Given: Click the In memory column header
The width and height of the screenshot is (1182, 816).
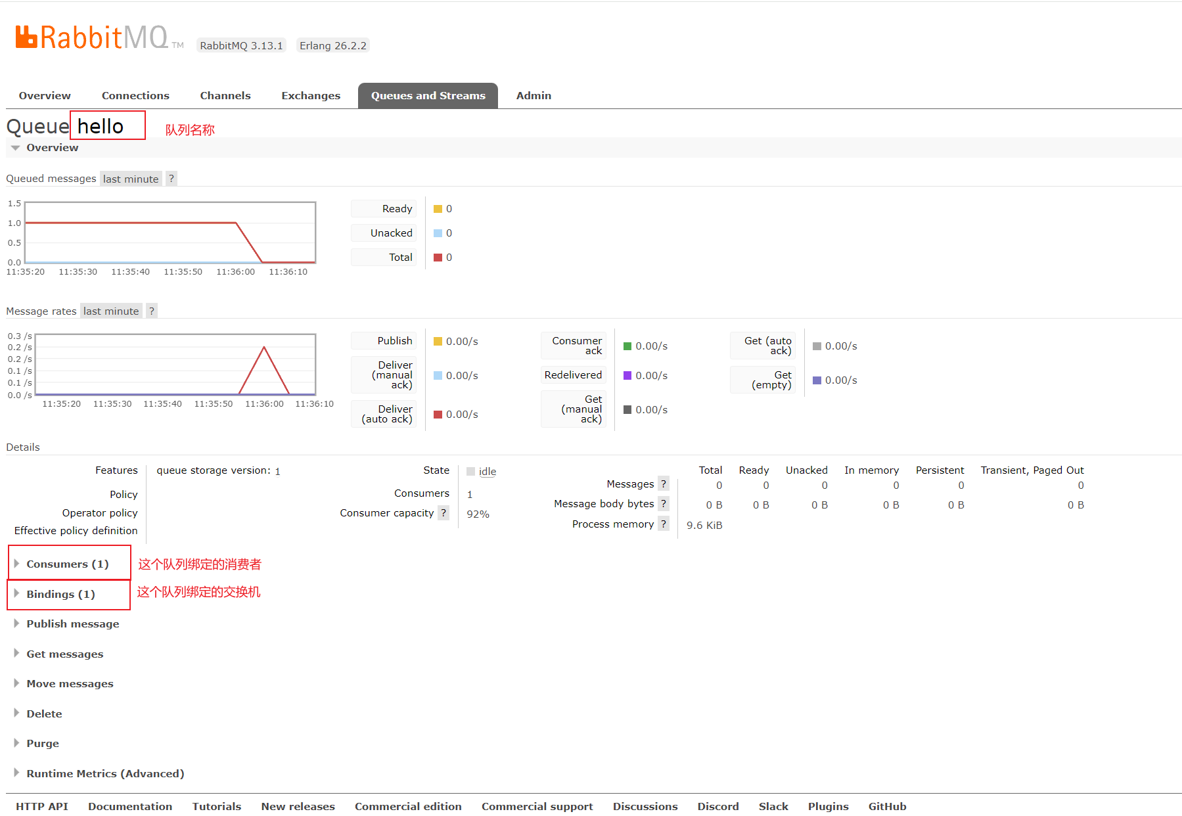Looking at the screenshot, I should coord(871,470).
